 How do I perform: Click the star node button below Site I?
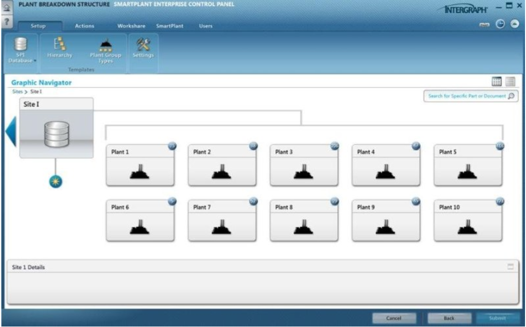pos(56,182)
